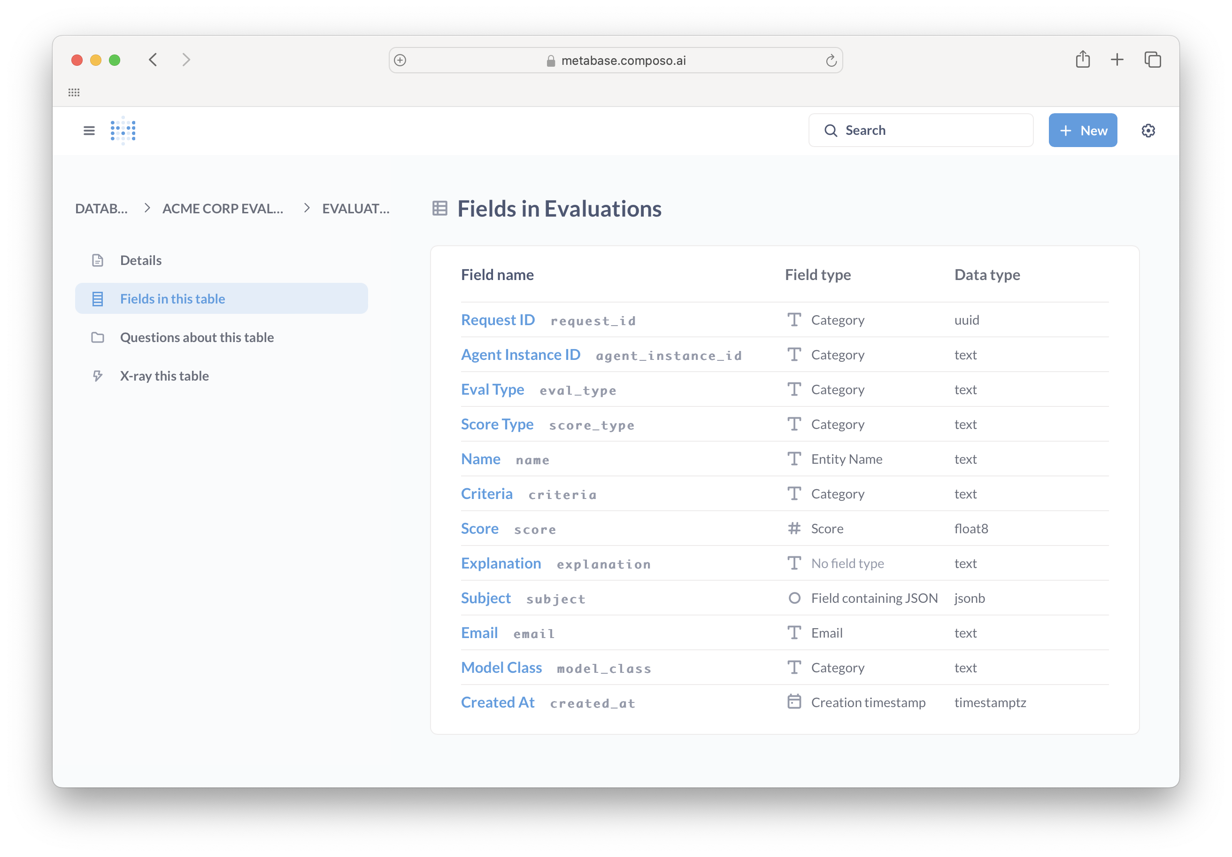Click the X-ray lightning icon
This screenshot has height=857, width=1232.
pos(98,376)
